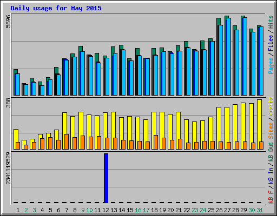Click day label 4 on the x-axis
This screenshot has width=277, height=216.
coord(42,210)
